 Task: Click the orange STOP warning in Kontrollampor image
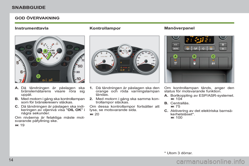pos(125,67)
